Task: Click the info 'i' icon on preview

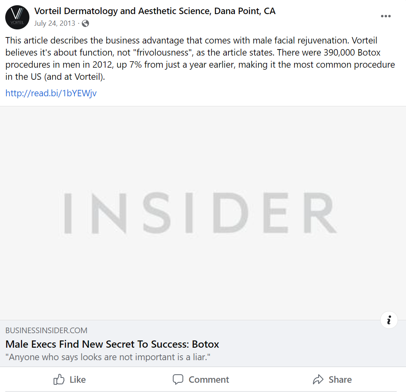Action: [389, 320]
